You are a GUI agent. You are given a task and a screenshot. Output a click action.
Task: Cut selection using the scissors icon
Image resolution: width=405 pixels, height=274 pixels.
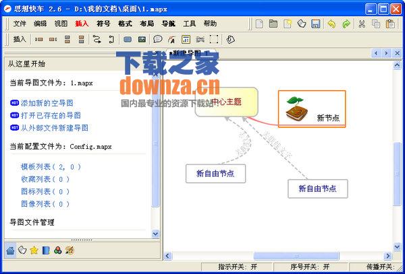[x=362, y=24]
